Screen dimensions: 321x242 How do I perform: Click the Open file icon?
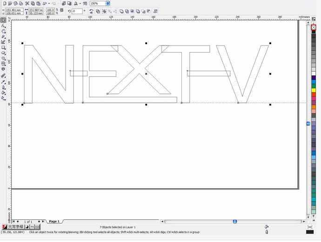(10, 3)
